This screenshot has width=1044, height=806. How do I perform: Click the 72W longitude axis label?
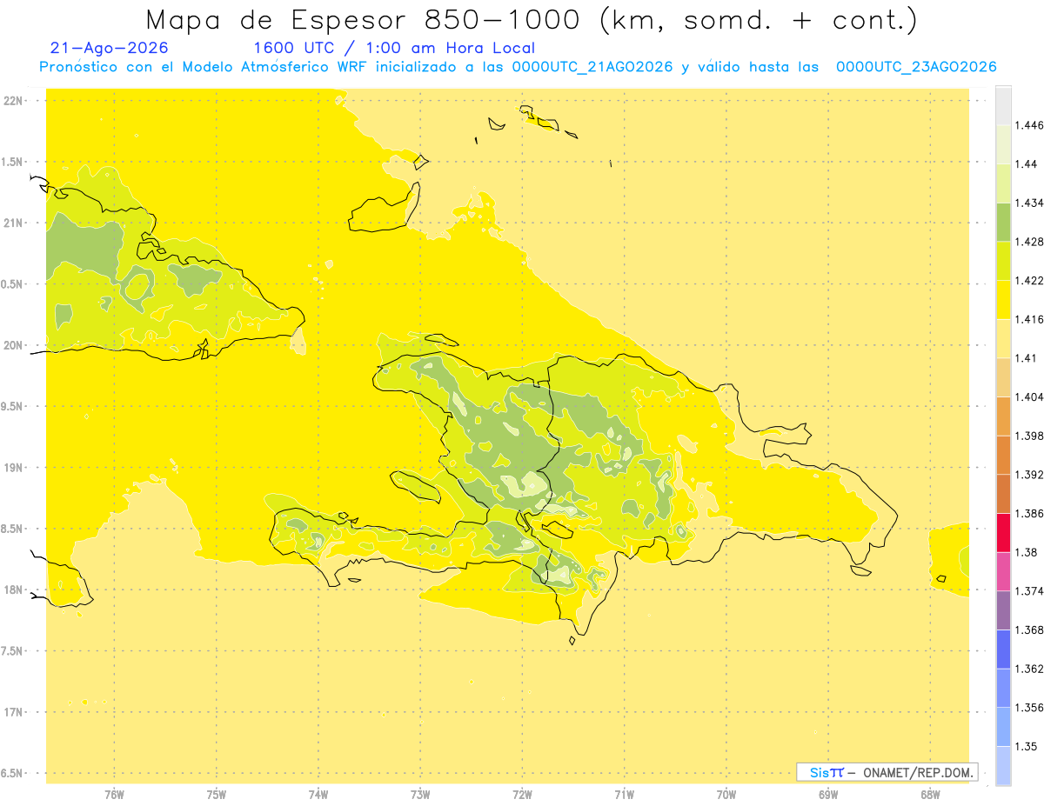pos(522,794)
